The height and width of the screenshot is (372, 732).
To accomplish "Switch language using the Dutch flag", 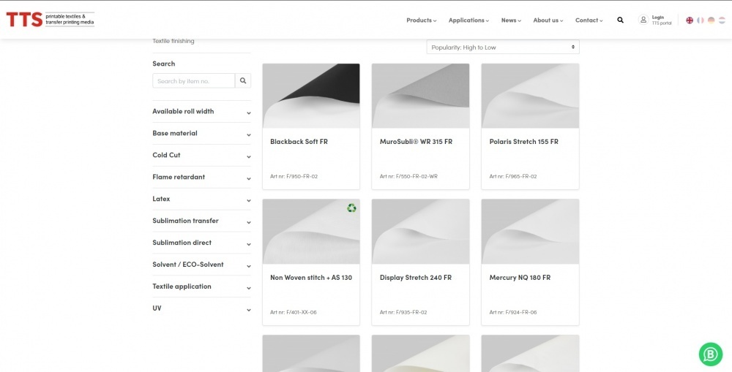I will 722,20.
